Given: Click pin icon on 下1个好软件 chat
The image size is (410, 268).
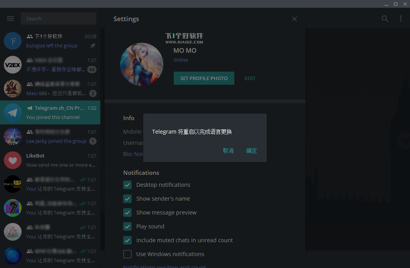Looking at the screenshot, I should [93, 45].
